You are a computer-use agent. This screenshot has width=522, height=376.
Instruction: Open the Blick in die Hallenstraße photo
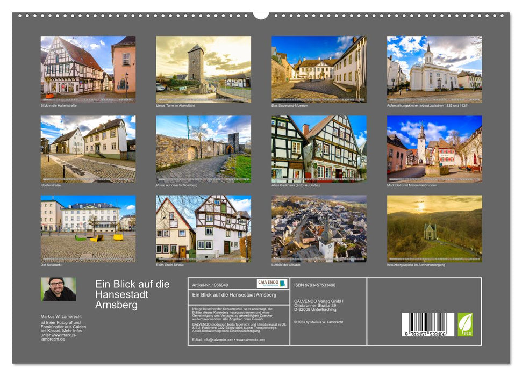88,69
